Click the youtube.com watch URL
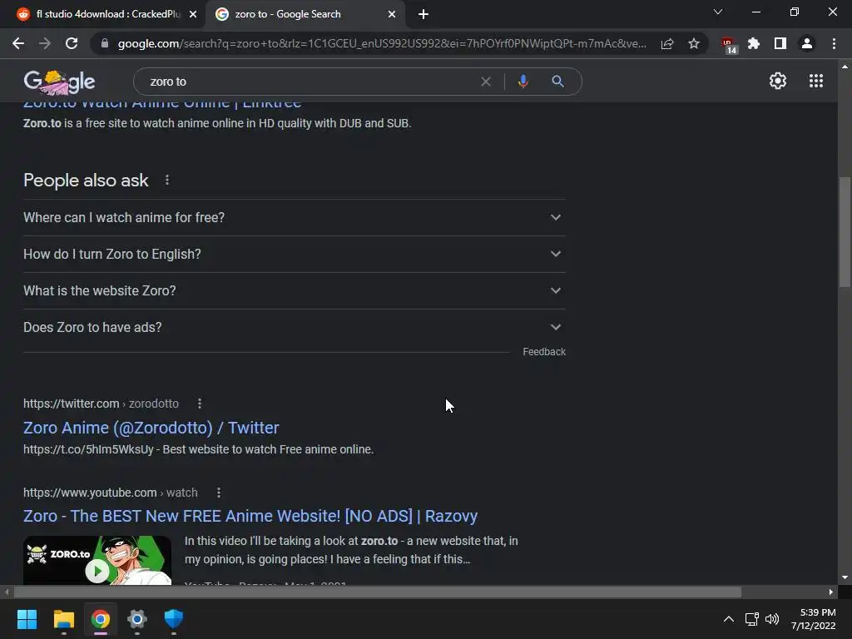The width and height of the screenshot is (852, 639). click(111, 493)
